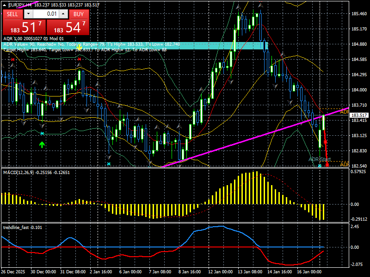This screenshot has height=277, width=370.
Task: Click the 16 Jan 00:00 date label
Action: tap(309, 271)
